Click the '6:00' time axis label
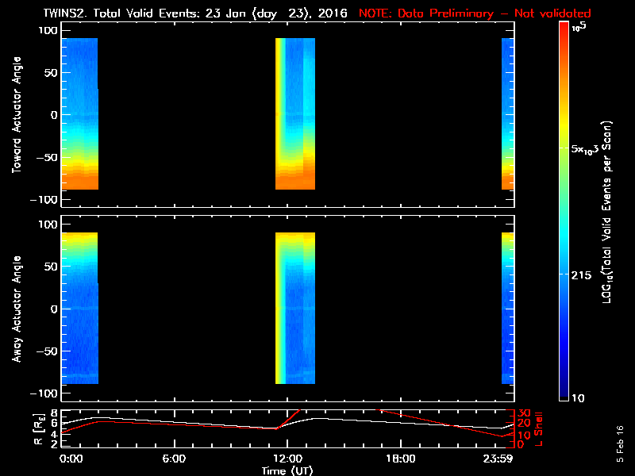Viewport: 635px width, 476px height. click(174, 459)
